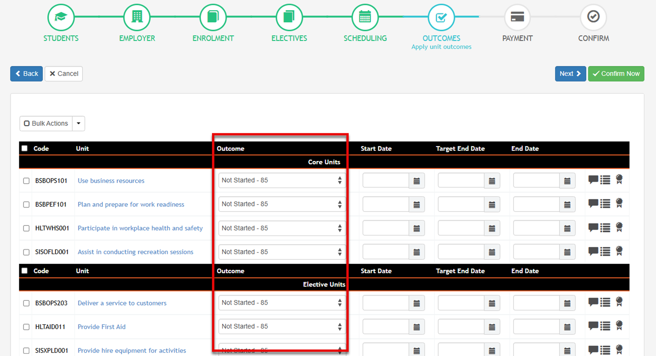Open Target End Date calendar for BSBPEF101
This screenshot has width=656, height=356.
coord(492,204)
